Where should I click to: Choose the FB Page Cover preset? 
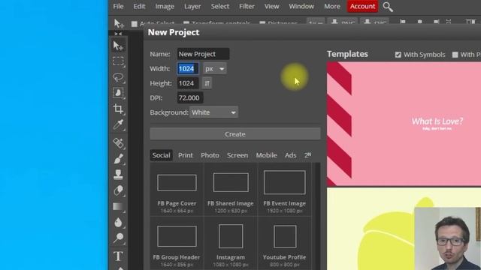click(x=177, y=190)
